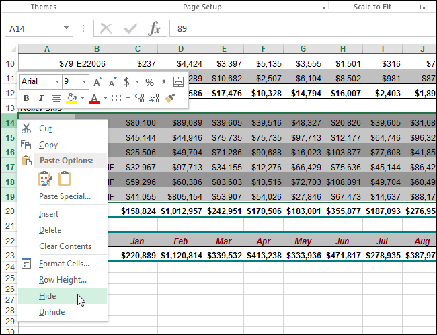Viewport: 437px width, 335px height.
Task: Apply the red font color swatch
Action: point(93,98)
